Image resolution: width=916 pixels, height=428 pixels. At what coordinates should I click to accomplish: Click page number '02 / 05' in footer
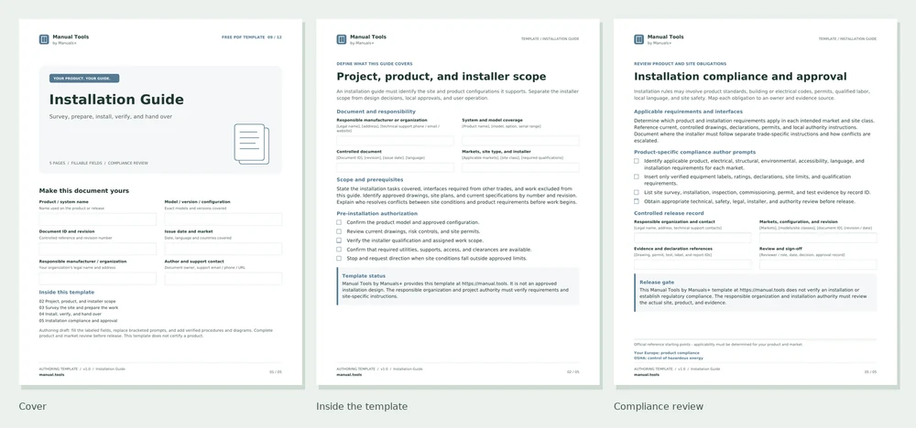pyautogui.click(x=573, y=371)
